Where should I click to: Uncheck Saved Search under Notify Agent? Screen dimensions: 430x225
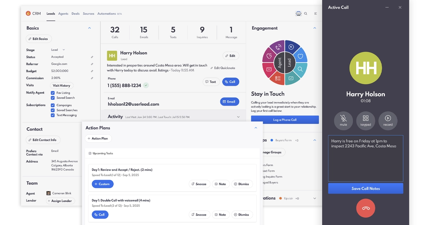(x=53, y=98)
